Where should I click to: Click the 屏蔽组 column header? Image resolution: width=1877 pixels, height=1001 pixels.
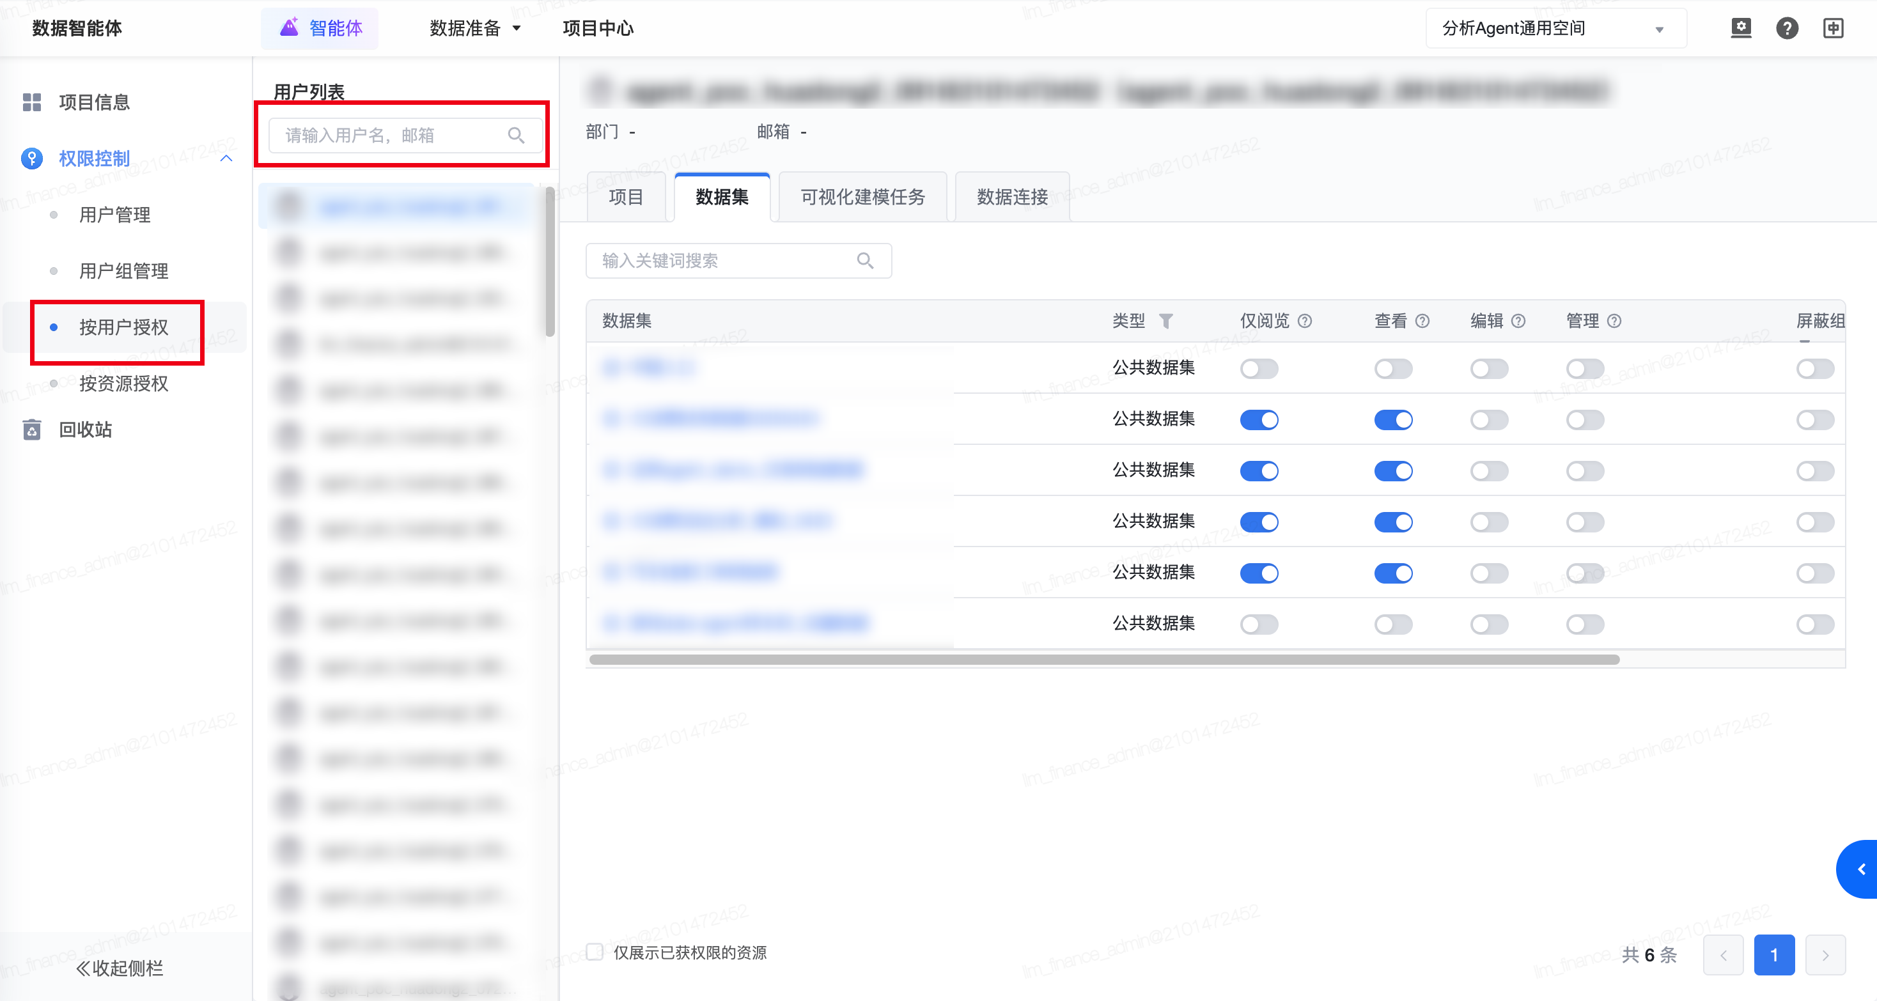pos(1820,322)
